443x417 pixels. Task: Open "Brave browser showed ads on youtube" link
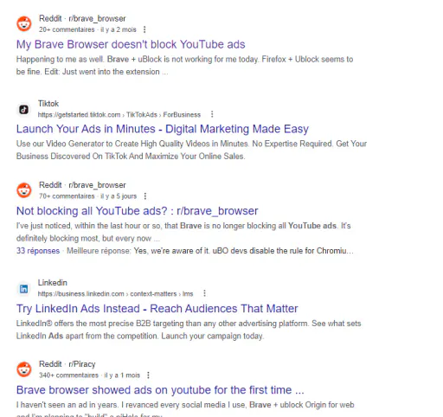point(160,390)
